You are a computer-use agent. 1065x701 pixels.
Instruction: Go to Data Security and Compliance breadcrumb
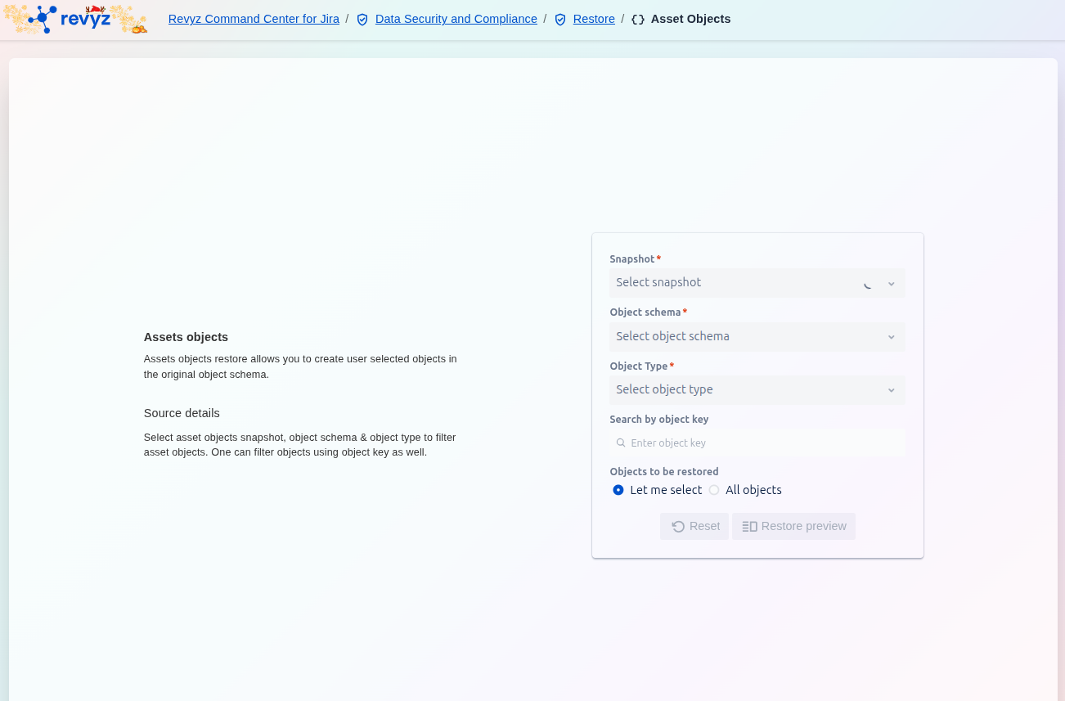click(x=456, y=19)
